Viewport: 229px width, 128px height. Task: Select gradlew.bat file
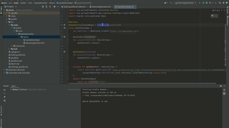tap(15, 61)
